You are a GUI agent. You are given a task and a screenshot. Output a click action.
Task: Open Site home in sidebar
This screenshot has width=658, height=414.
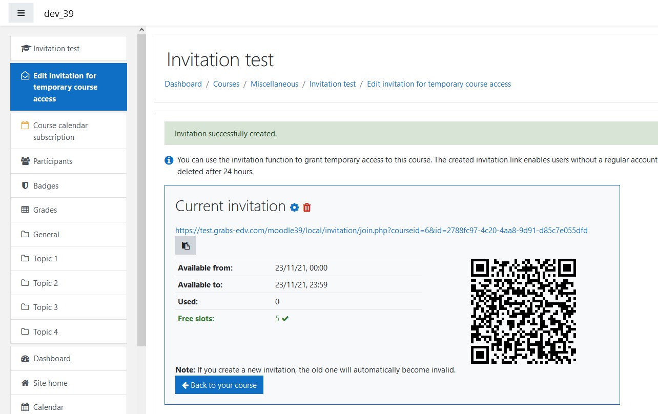pyautogui.click(x=50, y=383)
